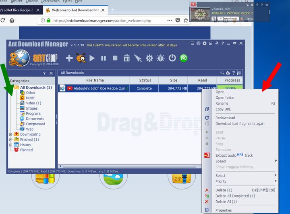The height and width of the screenshot is (214, 290).
Task: Select the Other category
Action: pyautogui.click(x=31, y=93)
